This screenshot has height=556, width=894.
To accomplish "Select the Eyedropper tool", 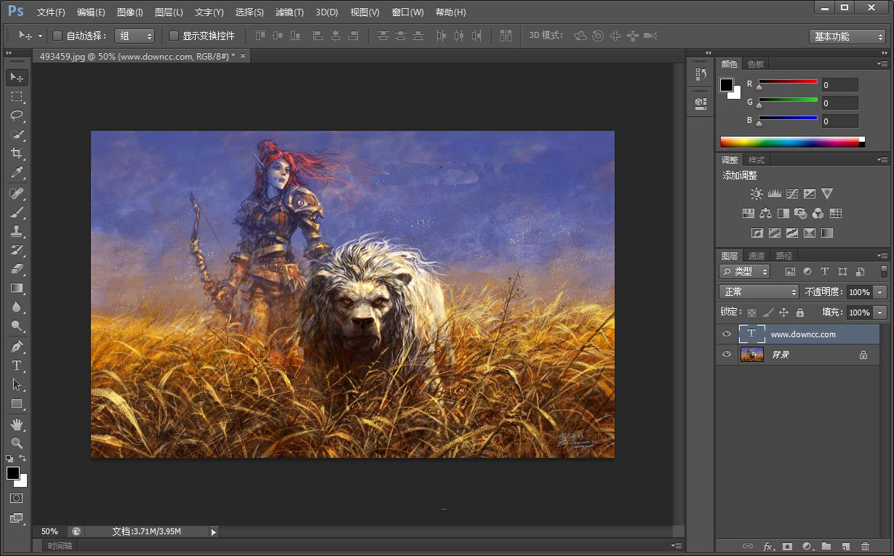I will (17, 172).
